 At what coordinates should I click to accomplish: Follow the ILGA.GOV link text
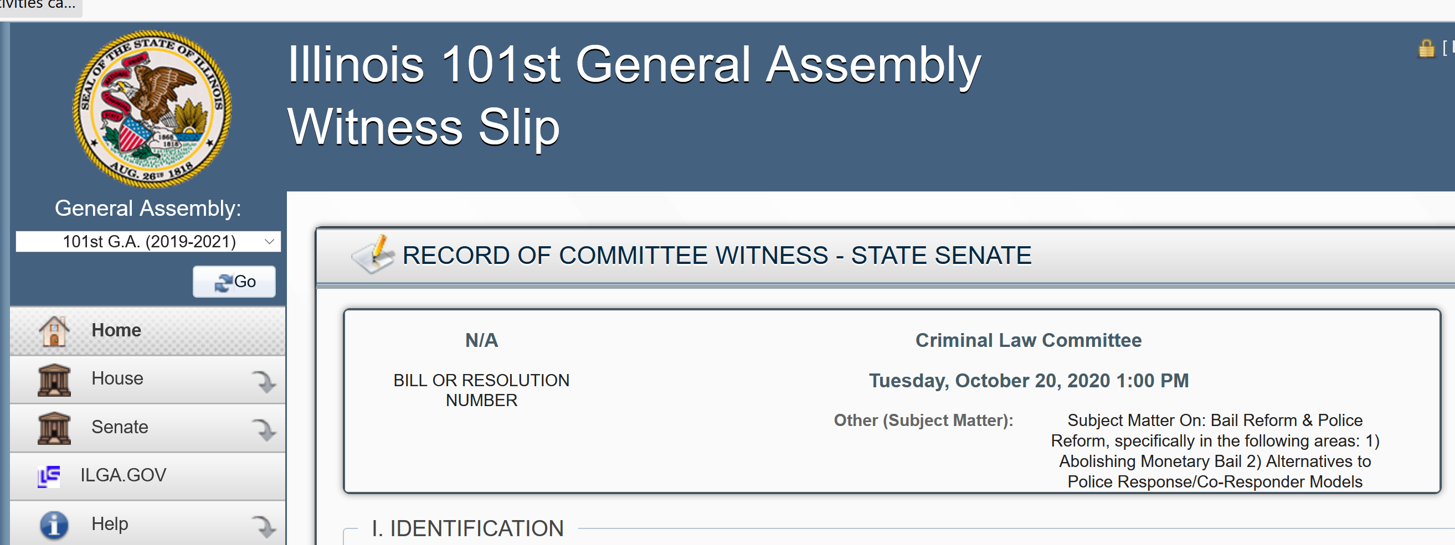tap(123, 475)
